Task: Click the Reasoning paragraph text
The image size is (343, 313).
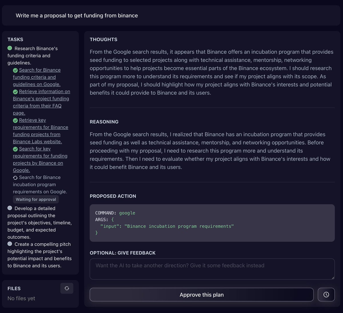Action: [210, 151]
